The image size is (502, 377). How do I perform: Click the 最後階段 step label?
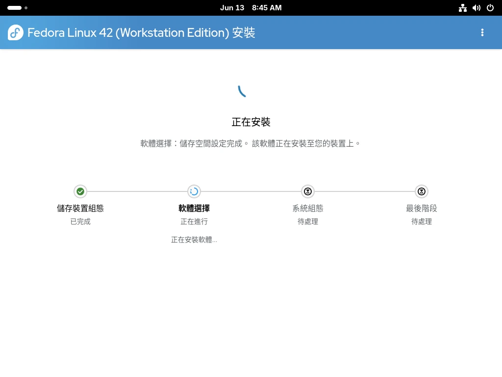pyautogui.click(x=421, y=208)
